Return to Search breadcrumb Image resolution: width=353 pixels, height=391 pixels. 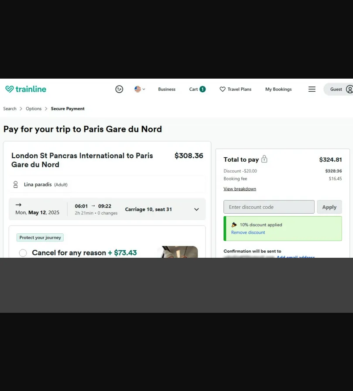10,108
